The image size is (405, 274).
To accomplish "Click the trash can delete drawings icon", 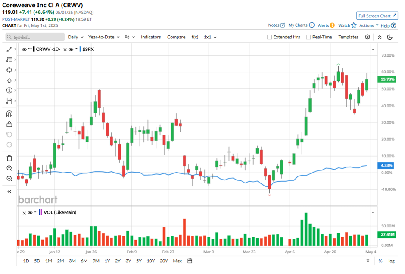I will tap(9, 158).
